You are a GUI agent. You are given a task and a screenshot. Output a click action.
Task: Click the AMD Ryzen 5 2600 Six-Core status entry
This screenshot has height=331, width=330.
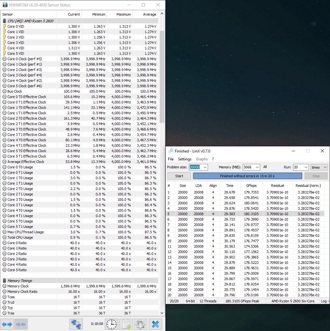[293, 301]
